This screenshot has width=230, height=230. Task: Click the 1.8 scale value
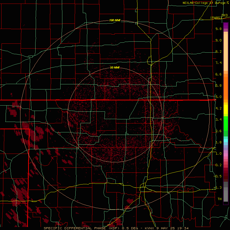click(x=218, y=142)
